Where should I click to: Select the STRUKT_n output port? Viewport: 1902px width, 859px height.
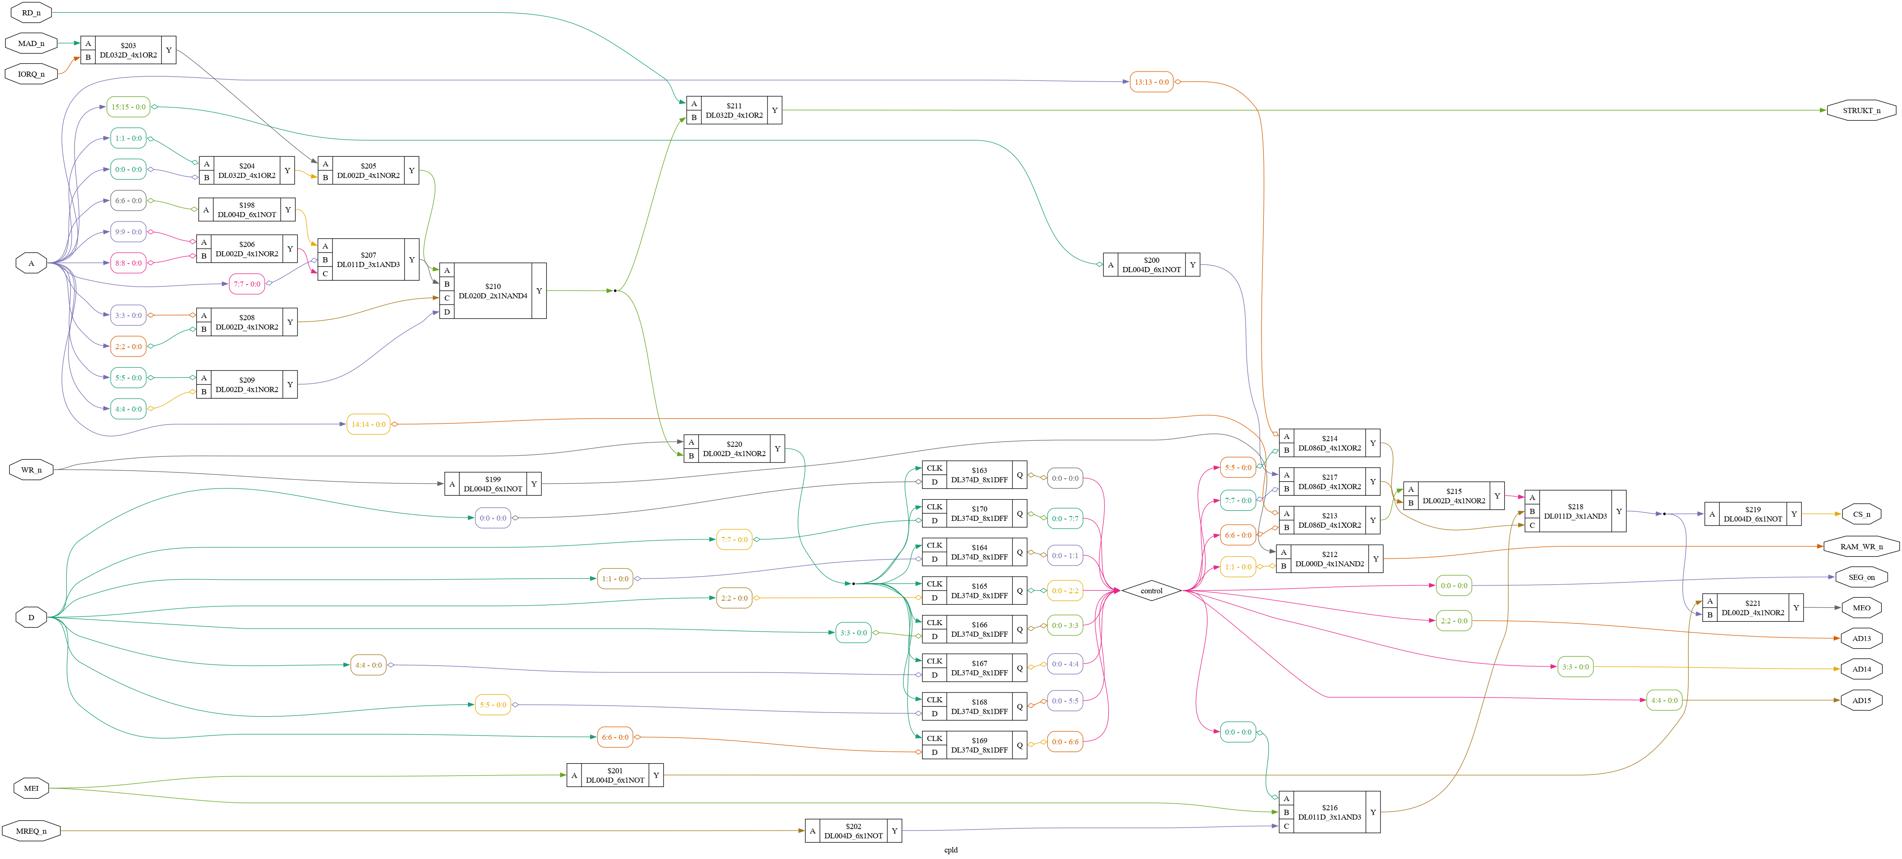tap(1861, 111)
